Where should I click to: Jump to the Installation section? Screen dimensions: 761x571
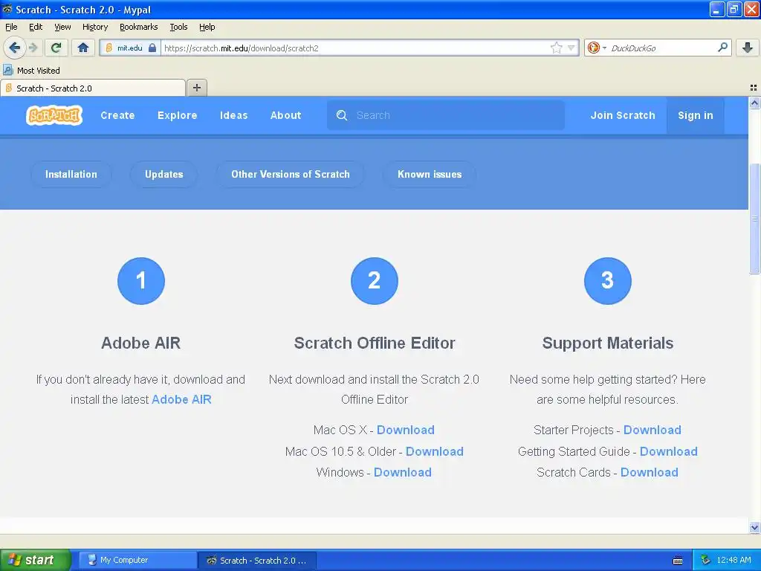pos(71,174)
